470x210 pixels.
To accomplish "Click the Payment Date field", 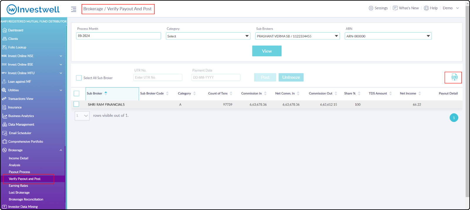I will [x=216, y=77].
